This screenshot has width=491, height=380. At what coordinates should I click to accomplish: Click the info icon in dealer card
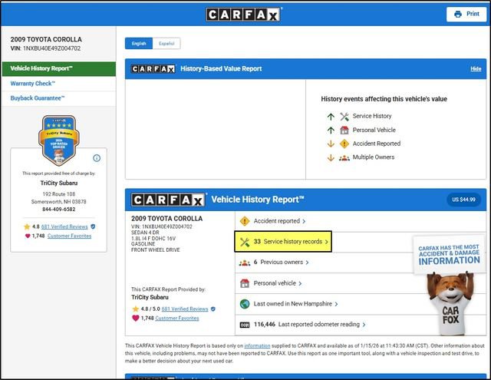tap(97, 158)
